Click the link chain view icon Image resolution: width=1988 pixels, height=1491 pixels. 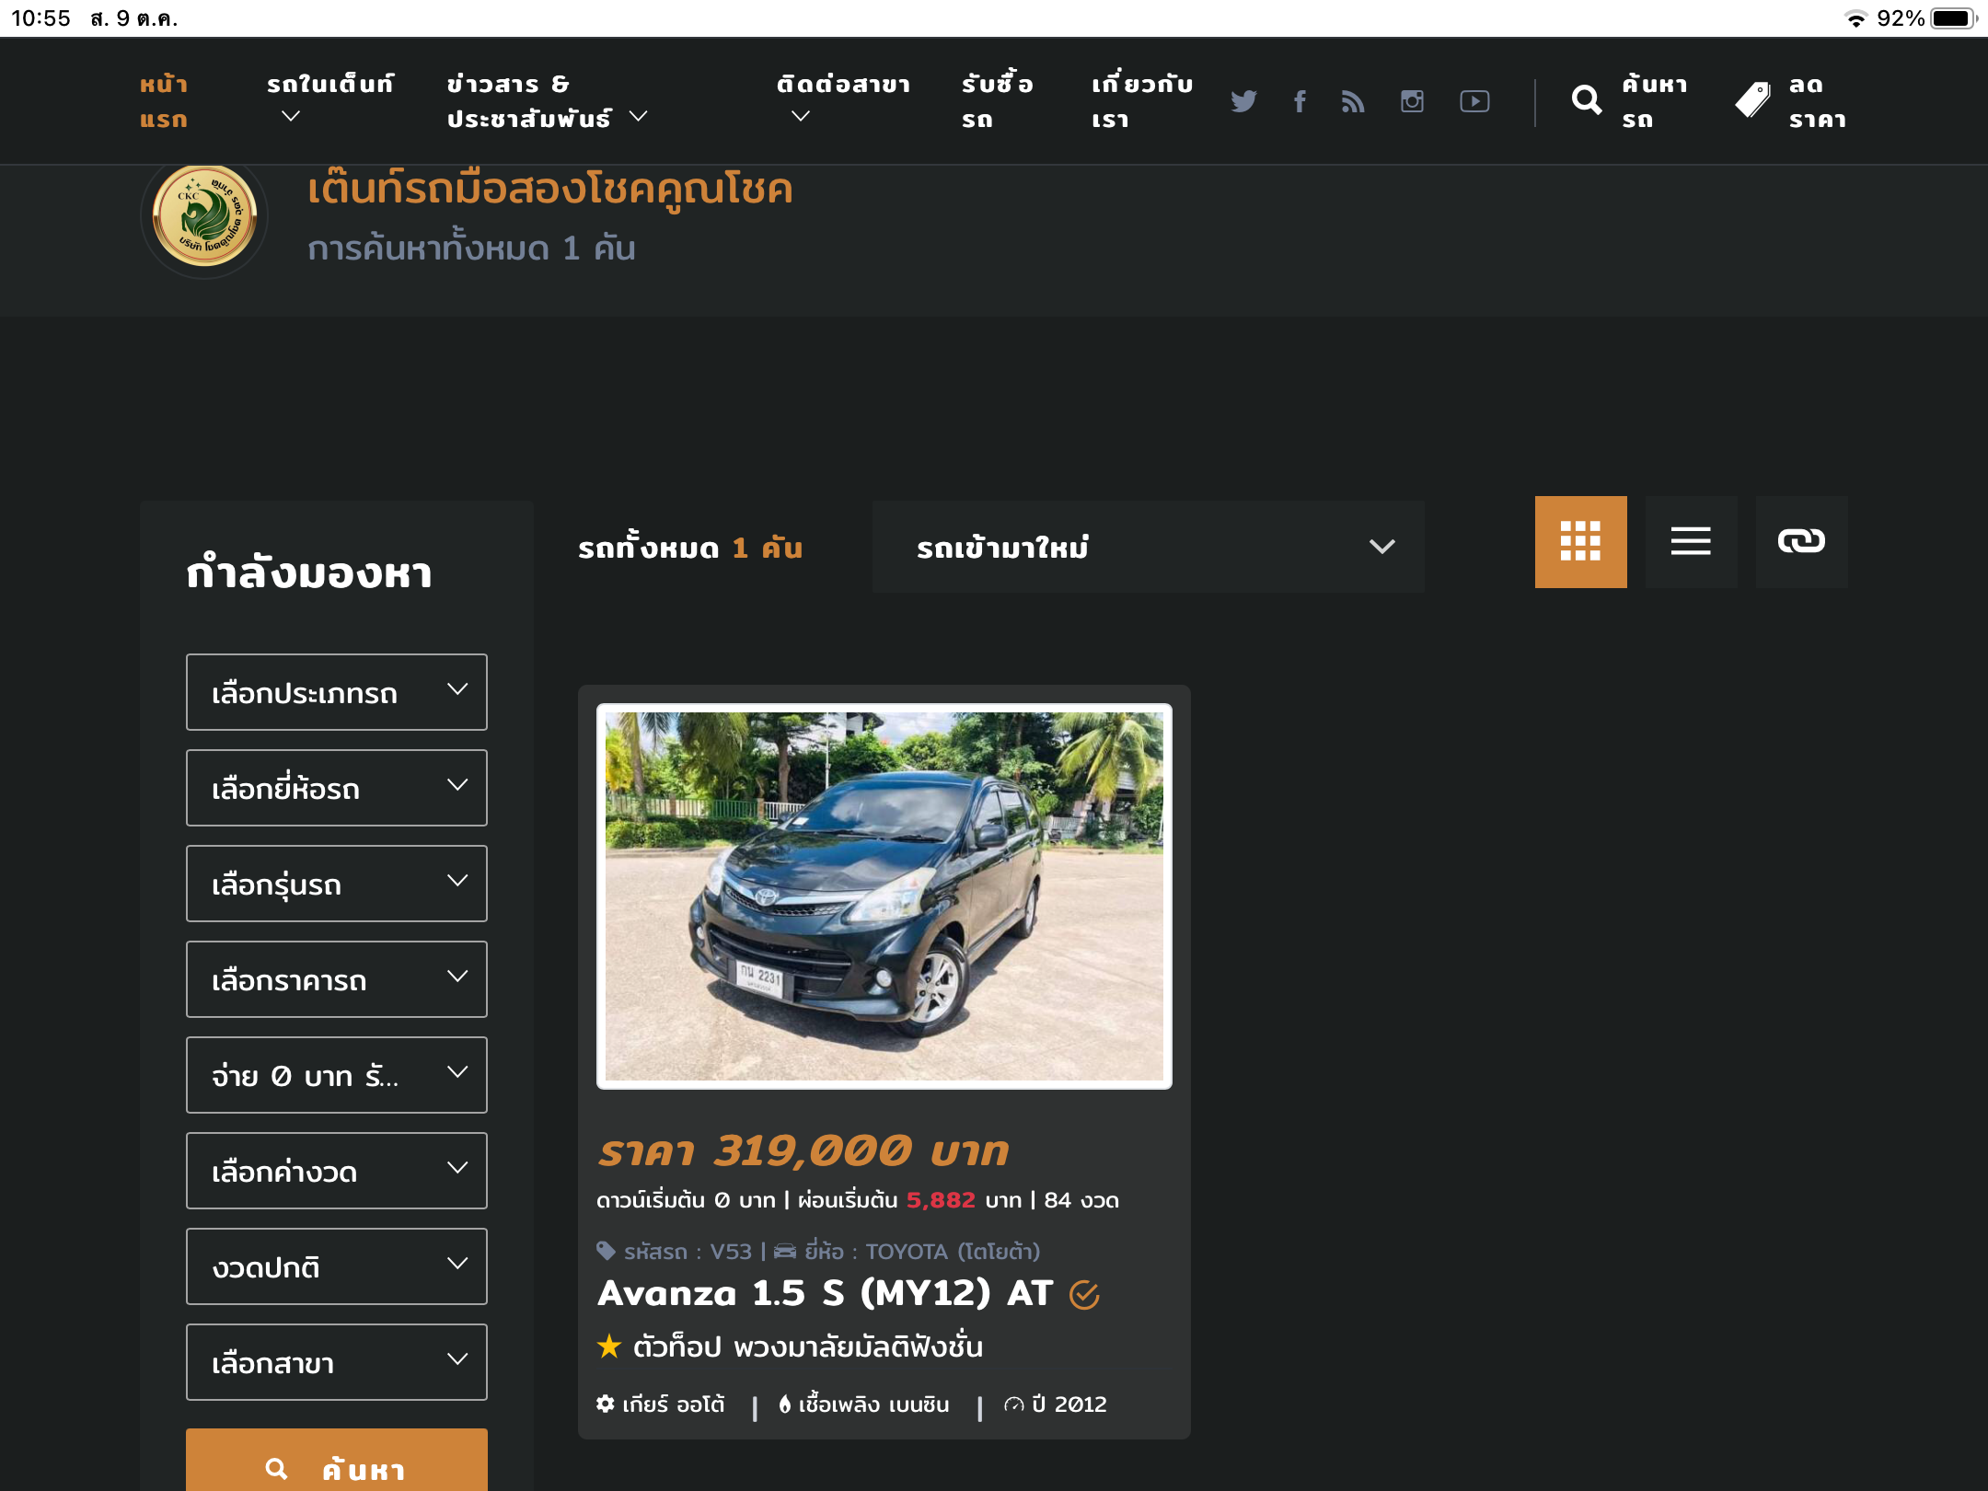pos(1801,541)
